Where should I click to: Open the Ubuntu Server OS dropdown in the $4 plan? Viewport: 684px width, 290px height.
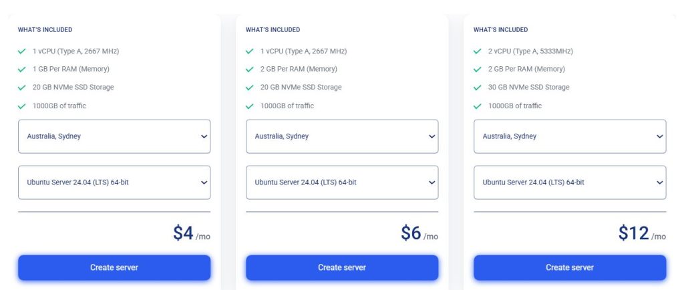(114, 182)
